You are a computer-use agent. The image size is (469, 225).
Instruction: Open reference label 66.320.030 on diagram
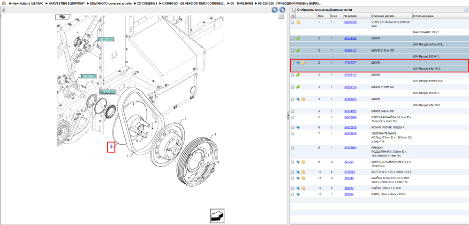coord(88,76)
